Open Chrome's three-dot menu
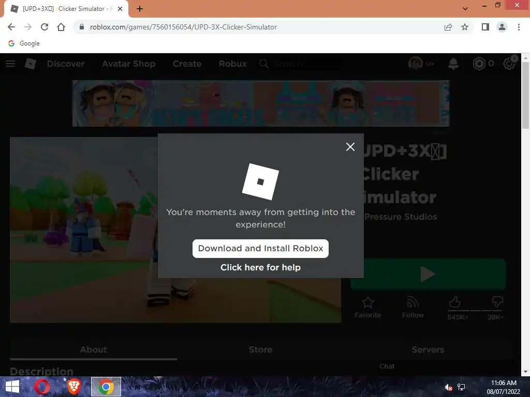This screenshot has width=530, height=397. (x=519, y=27)
